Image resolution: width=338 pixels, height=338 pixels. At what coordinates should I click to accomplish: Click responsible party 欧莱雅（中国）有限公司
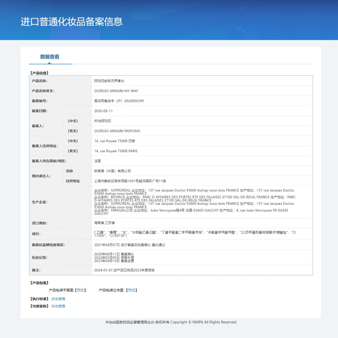point(112,171)
